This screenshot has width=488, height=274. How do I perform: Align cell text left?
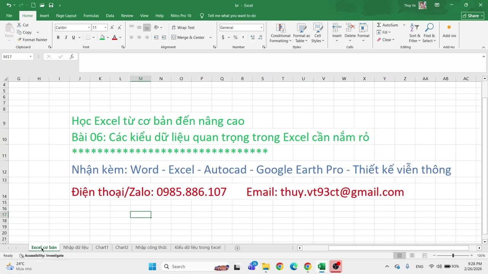tap(132, 37)
